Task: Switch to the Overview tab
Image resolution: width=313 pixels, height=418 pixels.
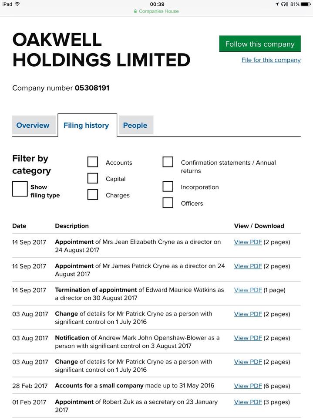Action: click(x=33, y=125)
